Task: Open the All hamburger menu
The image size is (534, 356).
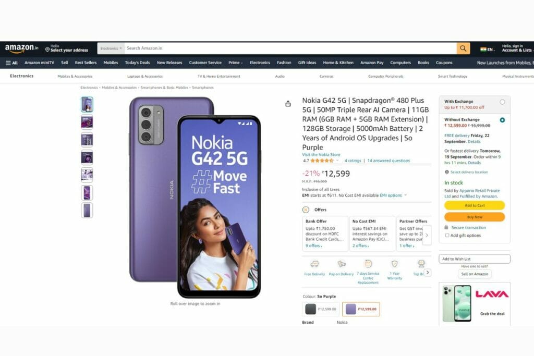Action: coord(11,63)
